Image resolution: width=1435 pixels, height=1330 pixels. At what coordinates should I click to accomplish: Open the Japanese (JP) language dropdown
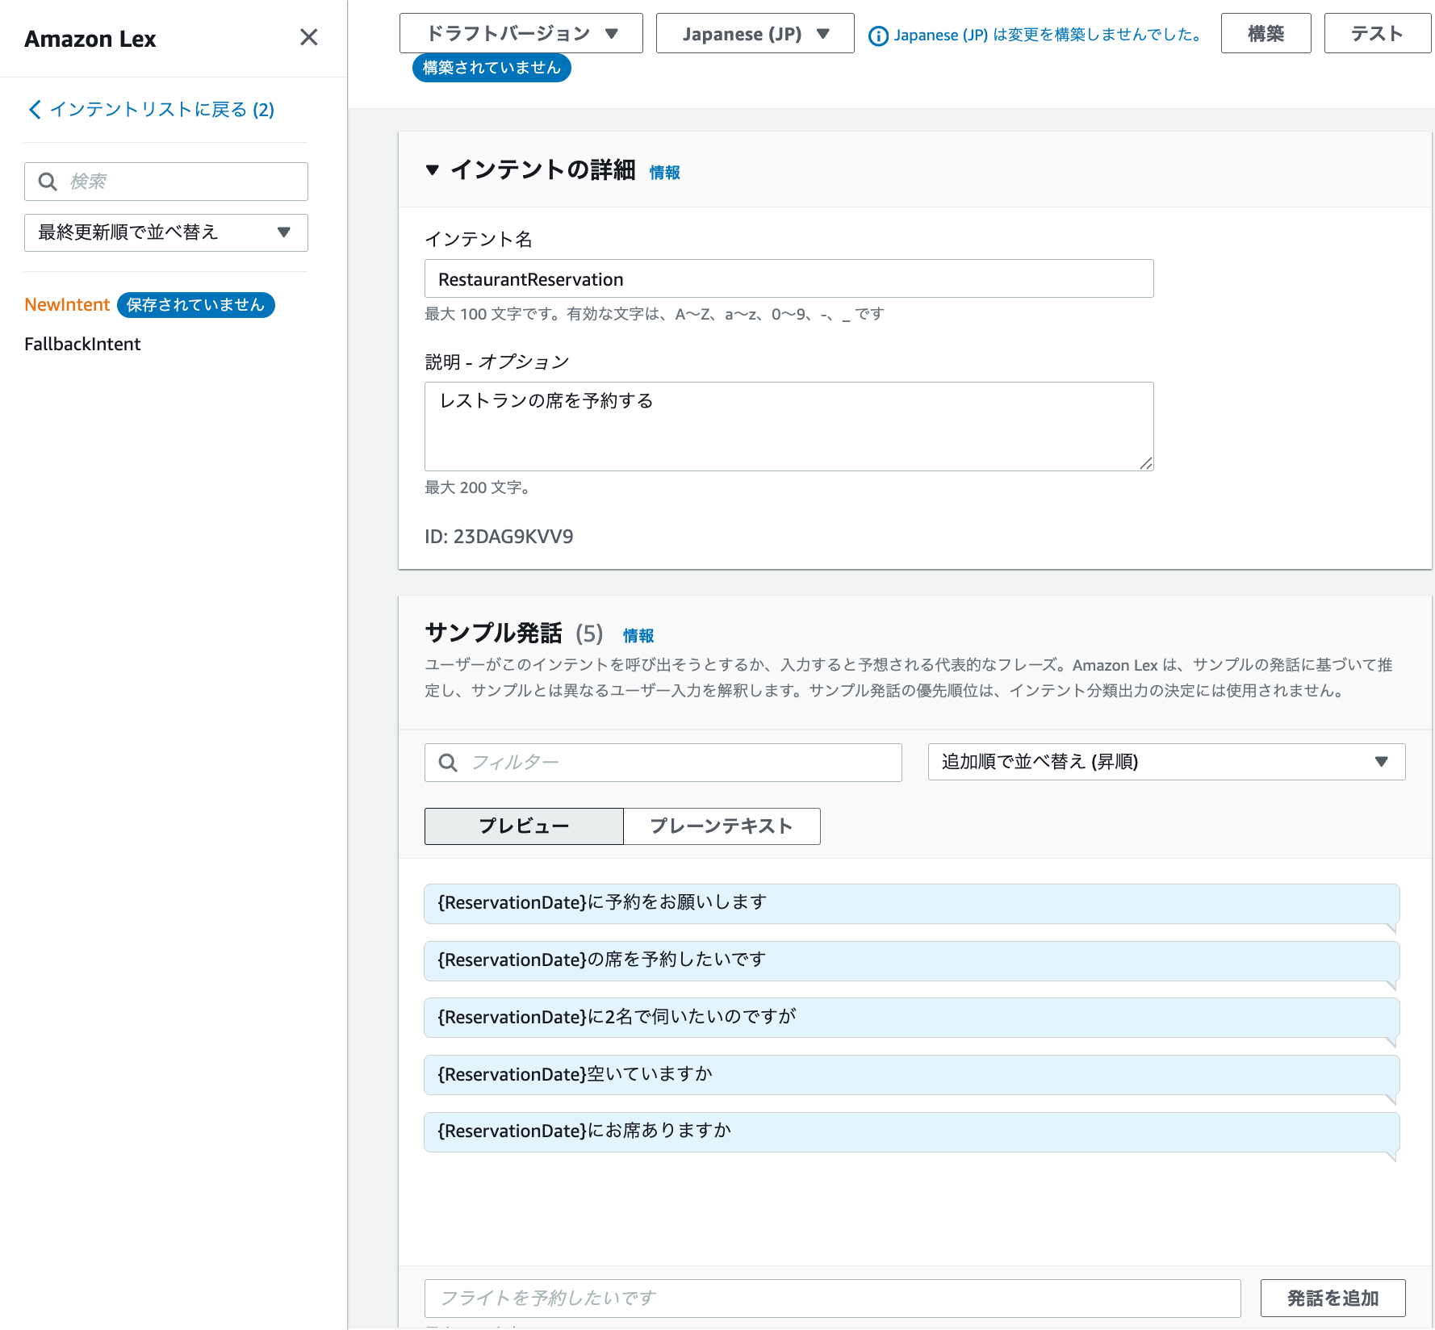pyautogui.click(x=755, y=34)
